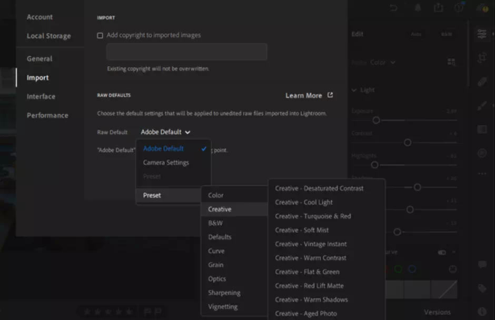Click the Exposure slider handle
495x320 pixels.
pos(376,120)
